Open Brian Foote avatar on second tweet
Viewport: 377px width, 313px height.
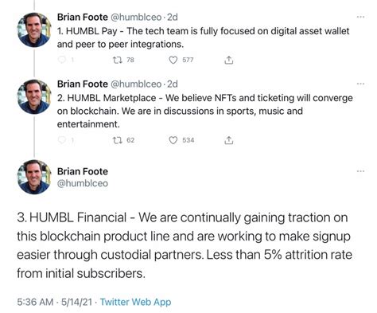tap(34, 96)
